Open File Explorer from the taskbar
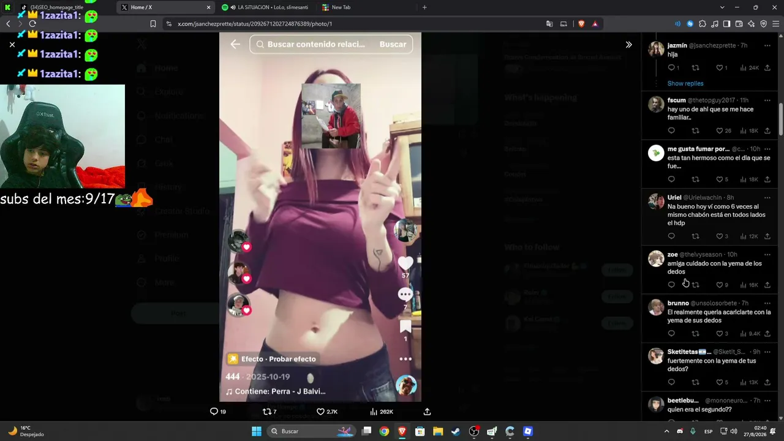This screenshot has width=784, height=441. pyautogui.click(x=438, y=431)
